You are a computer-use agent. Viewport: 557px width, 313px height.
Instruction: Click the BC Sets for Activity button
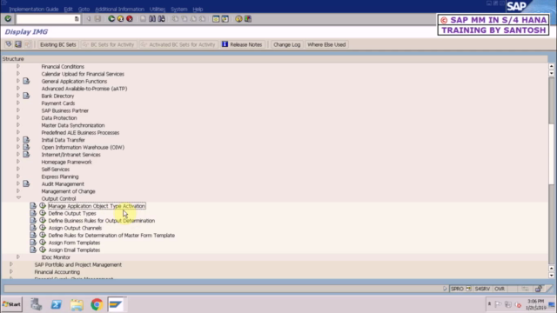click(108, 44)
